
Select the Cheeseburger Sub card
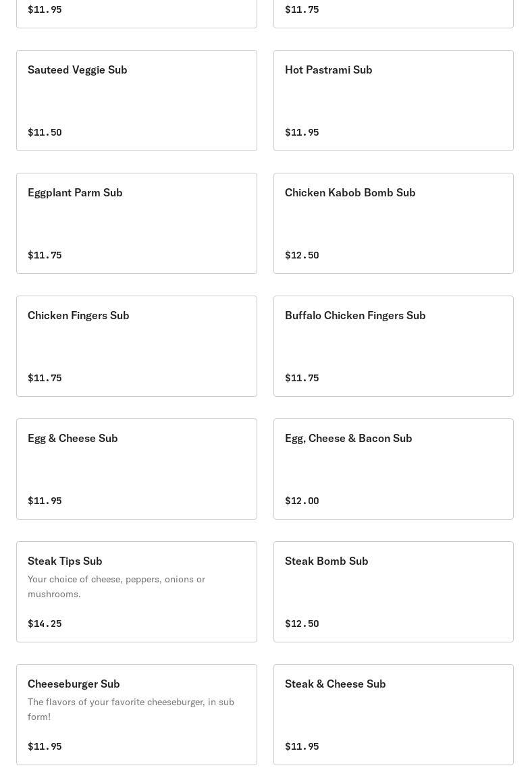(x=136, y=715)
